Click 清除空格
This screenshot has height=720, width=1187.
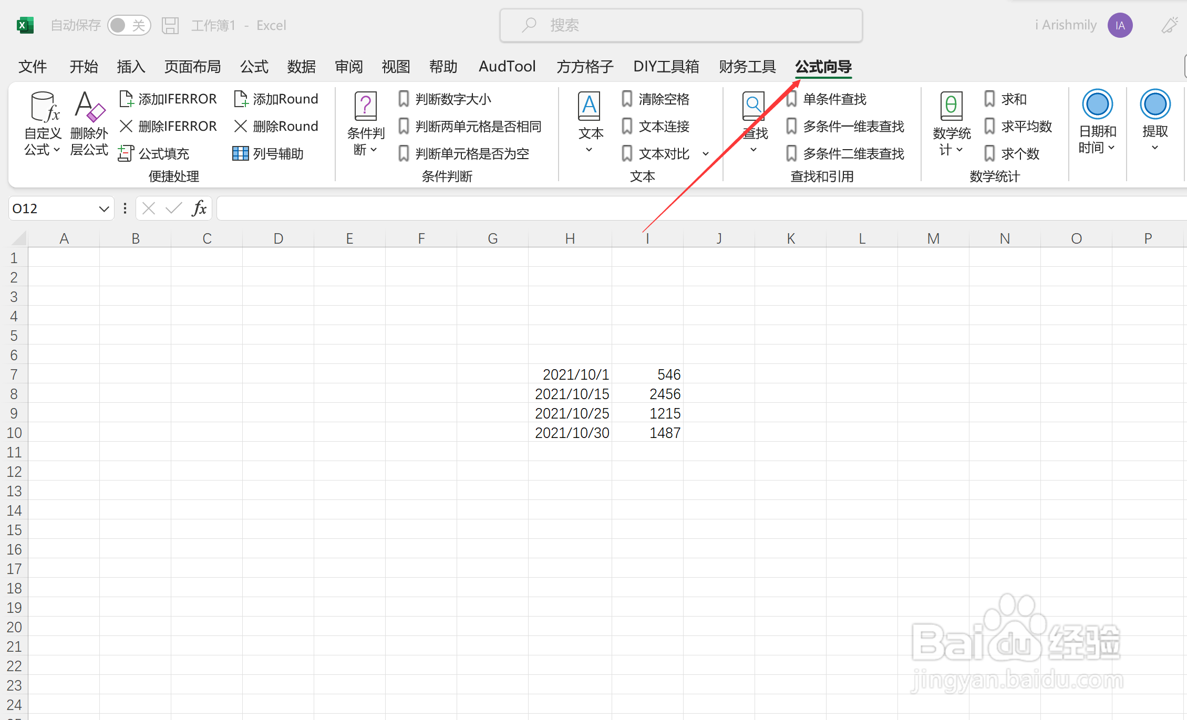click(655, 99)
